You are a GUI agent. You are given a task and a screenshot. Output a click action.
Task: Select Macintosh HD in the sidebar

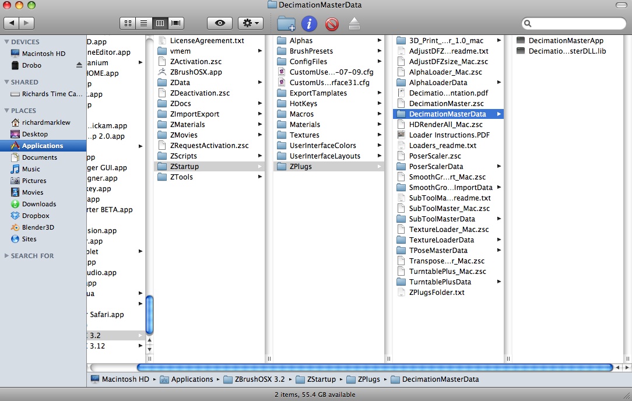43,54
